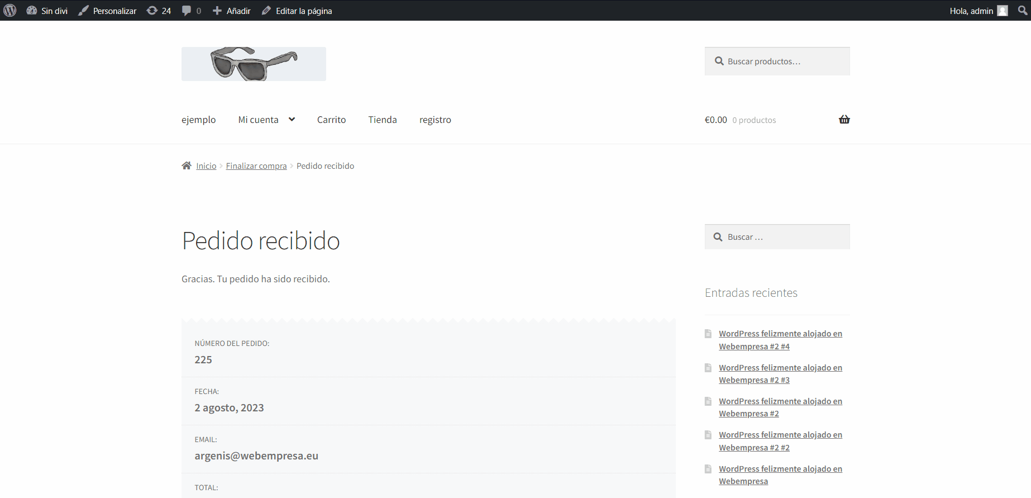The height and width of the screenshot is (498, 1031).
Task: Open the shopping basket cart icon
Action: pyautogui.click(x=844, y=120)
